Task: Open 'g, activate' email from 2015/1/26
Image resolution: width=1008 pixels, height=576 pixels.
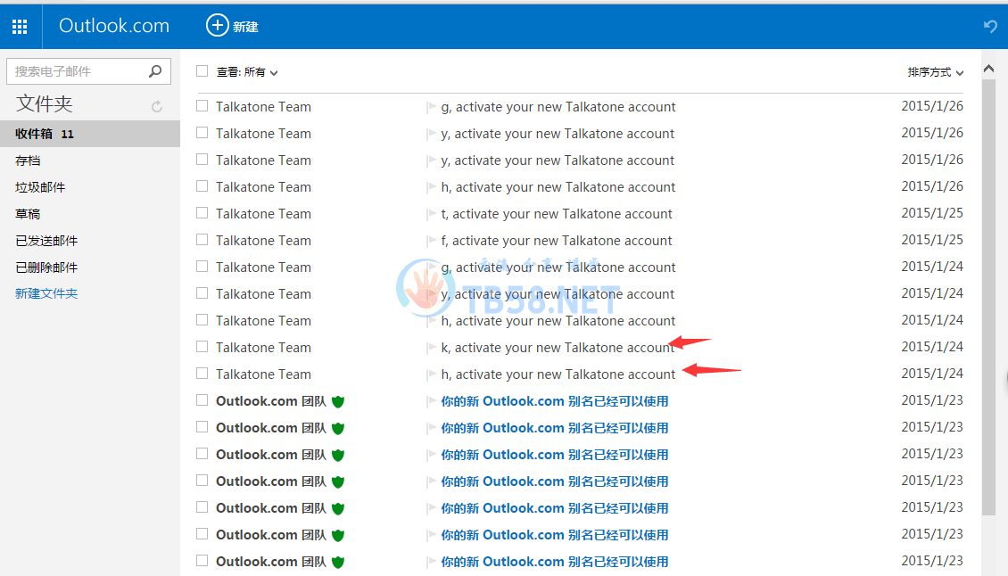Action: (558, 107)
